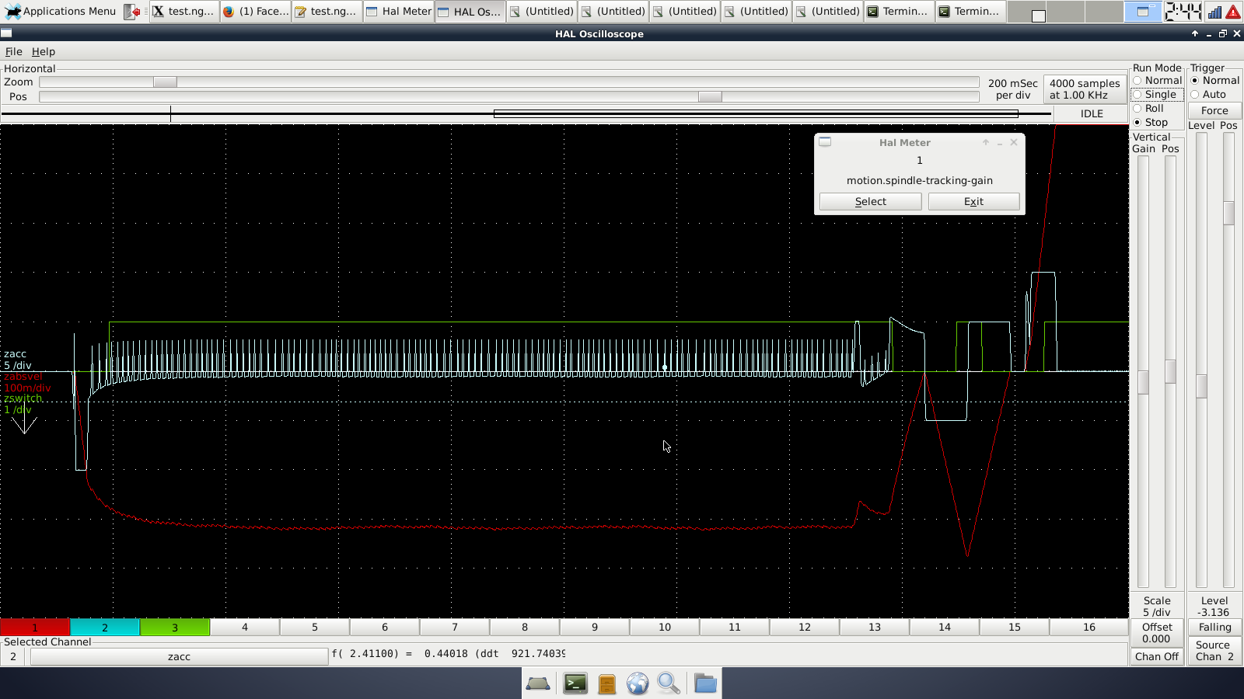1244x699 pixels.
Task: Select Roll run mode
Action: click(1148, 108)
